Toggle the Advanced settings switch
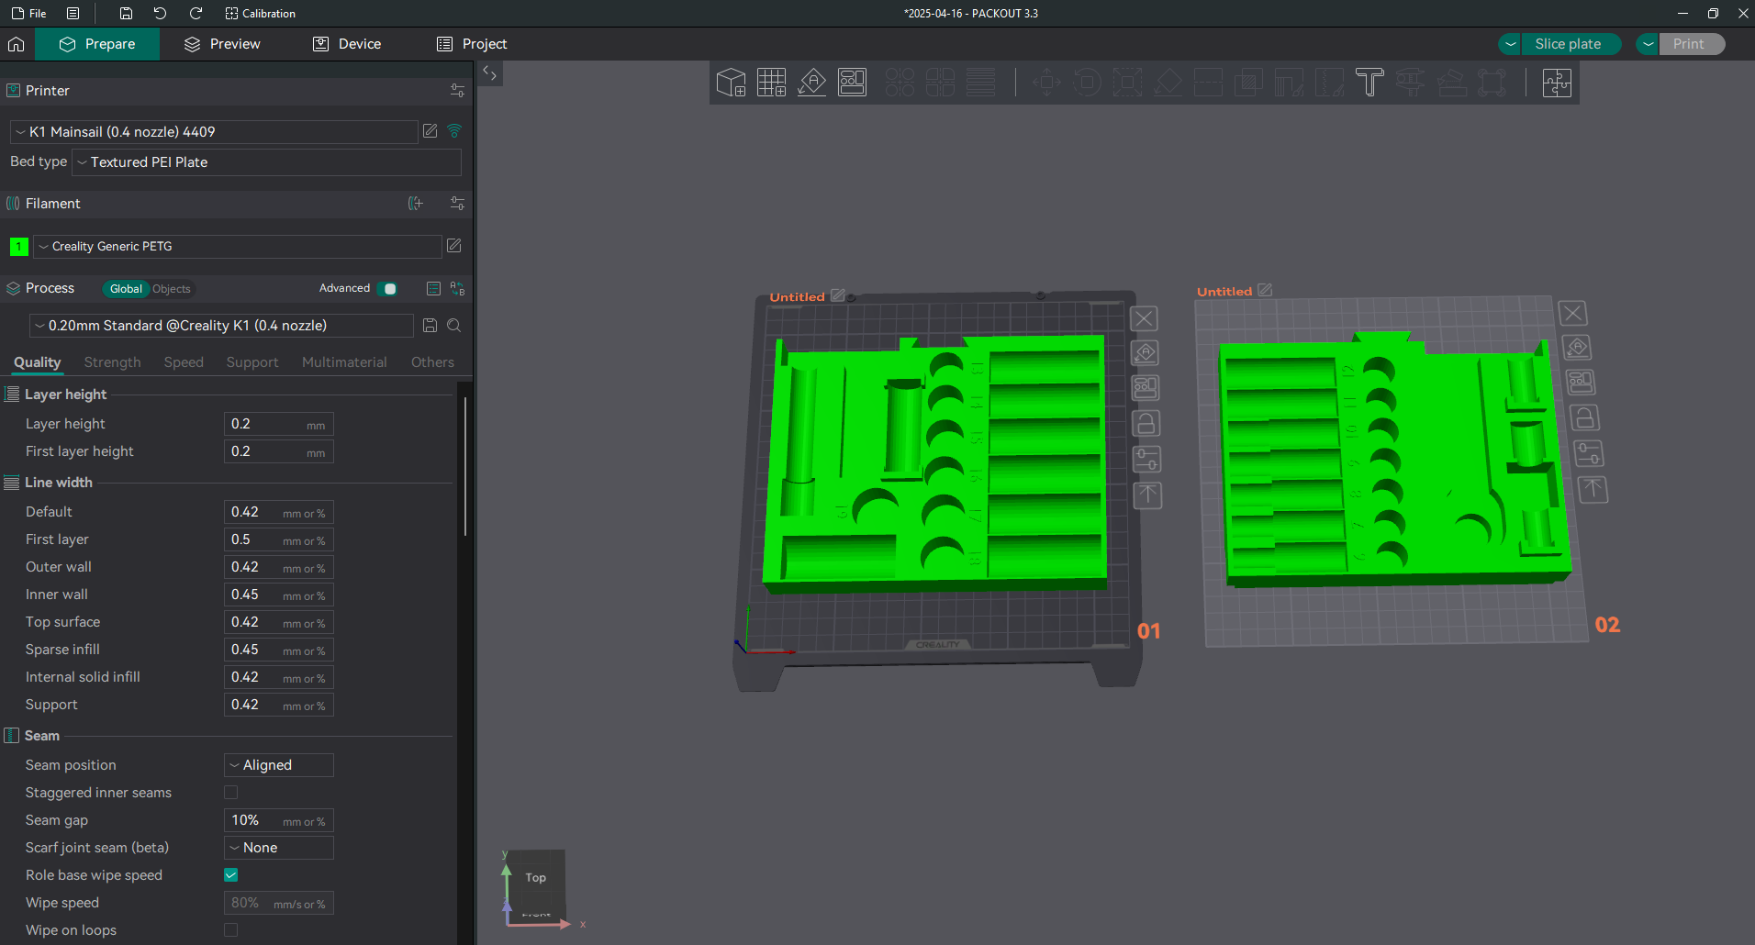Image resolution: width=1755 pixels, height=945 pixels. (389, 289)
